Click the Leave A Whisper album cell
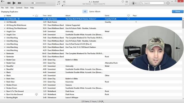 coord(72,98)
